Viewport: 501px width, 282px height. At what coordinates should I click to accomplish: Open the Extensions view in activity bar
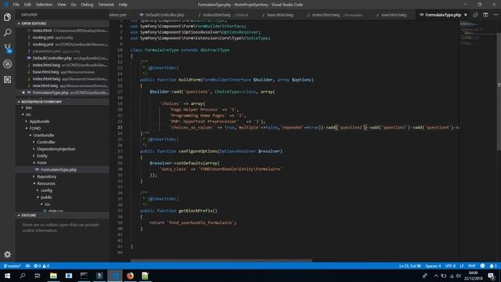pyautogui.click(x=7, y=79)
